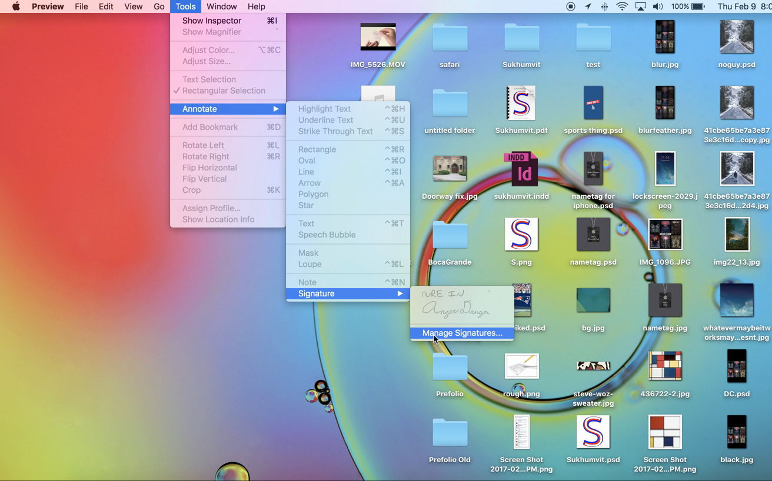Screen dimensions: 772x481
Task: Open the Window menu
Action: tap(221, 6)
